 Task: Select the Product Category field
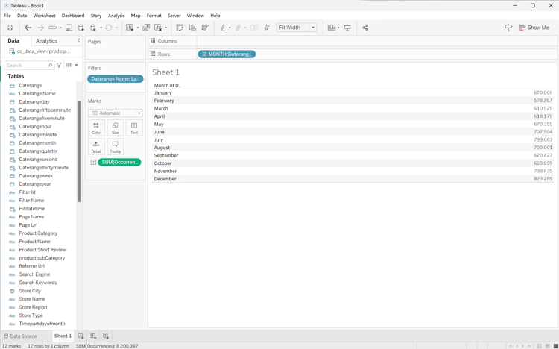(38, 233)
